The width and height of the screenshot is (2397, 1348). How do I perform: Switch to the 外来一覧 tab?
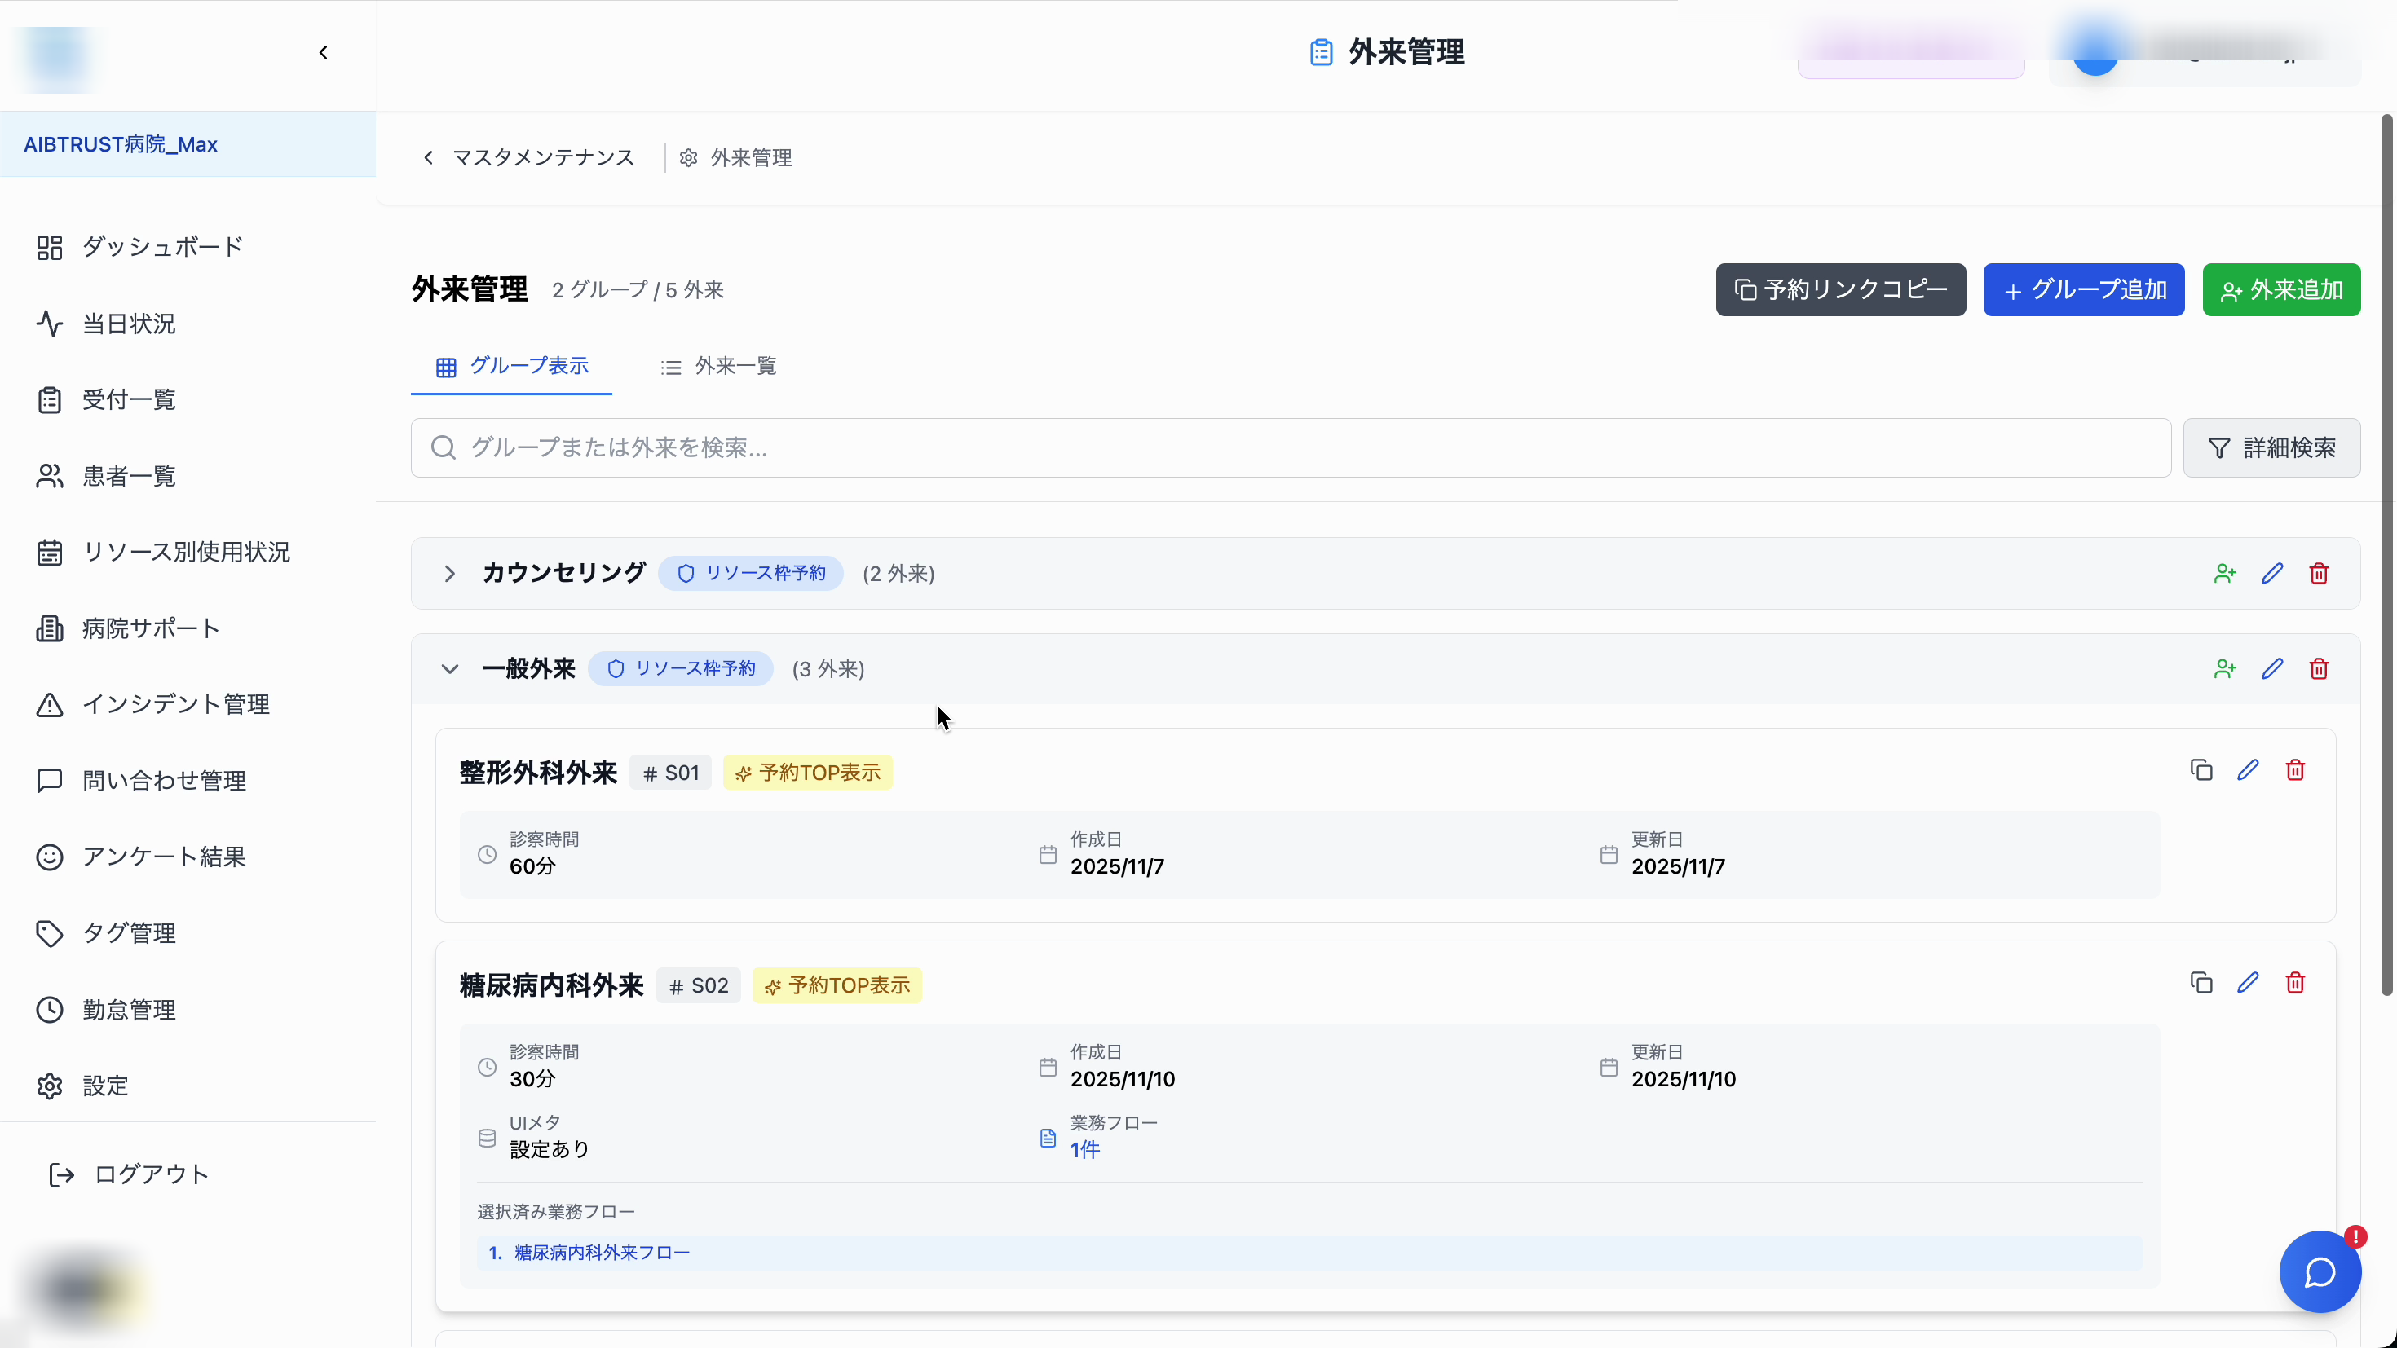tap(717, 366)
